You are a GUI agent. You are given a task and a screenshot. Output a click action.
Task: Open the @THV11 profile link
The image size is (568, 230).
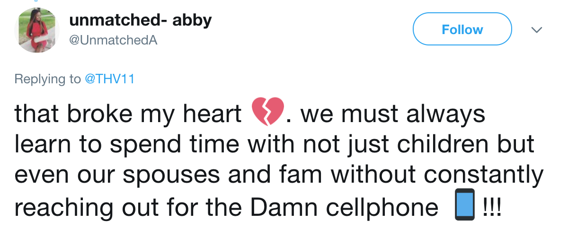[x=109, y=79]
